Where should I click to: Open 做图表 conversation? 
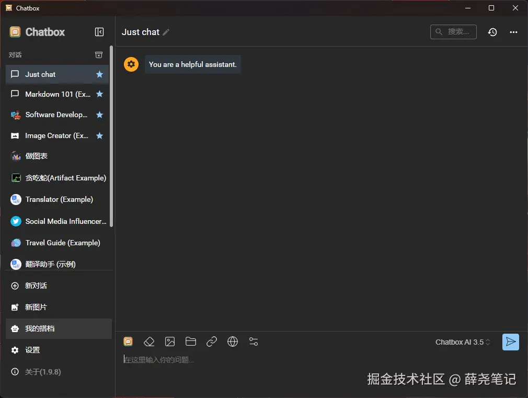(x=57, y=156)
